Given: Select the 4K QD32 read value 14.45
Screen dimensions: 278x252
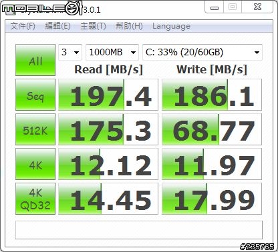Looking at the screenshot, I should tap(108, 199).
